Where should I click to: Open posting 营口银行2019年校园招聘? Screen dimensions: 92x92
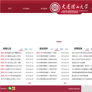tap(80, 76)
